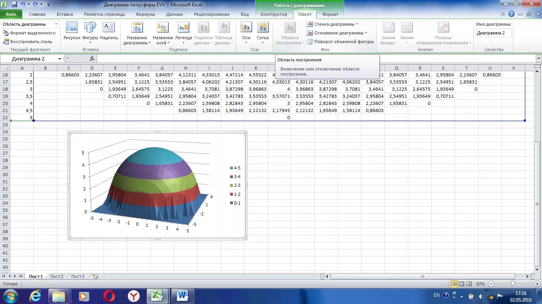Click the Undo icon in quick access toolbar
Screen dimensions: 542x304
click(23, 4)
